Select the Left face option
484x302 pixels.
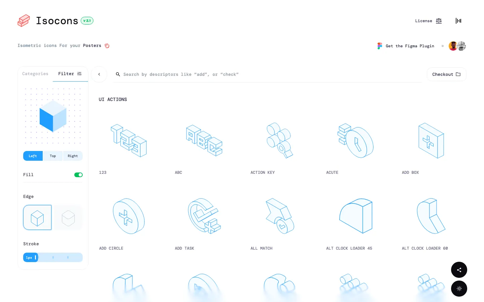(x=33, y=156)
